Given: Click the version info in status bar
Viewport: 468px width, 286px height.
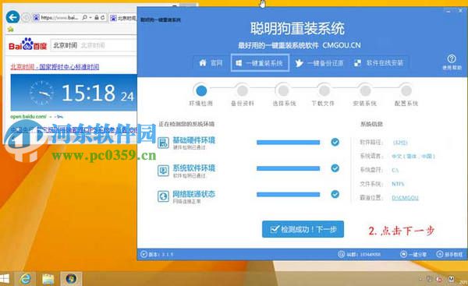Looking at the screenshot, I should pyautogui.click(x=157, y=254).
